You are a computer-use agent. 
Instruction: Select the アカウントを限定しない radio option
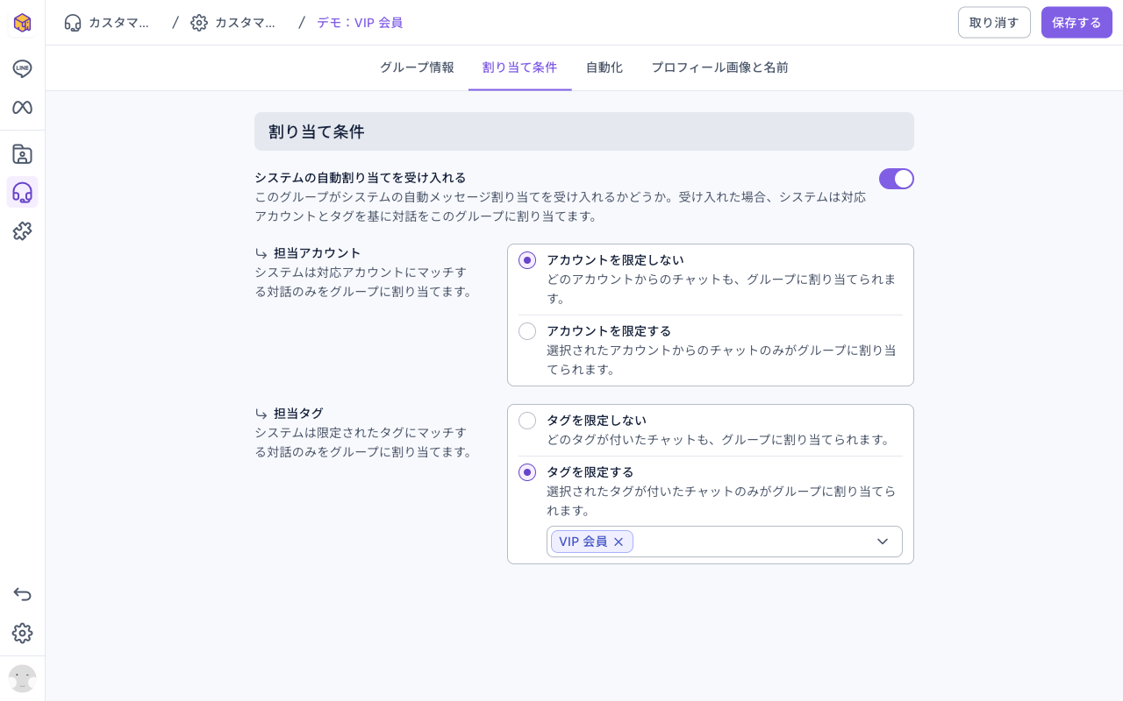coord(527,260)
